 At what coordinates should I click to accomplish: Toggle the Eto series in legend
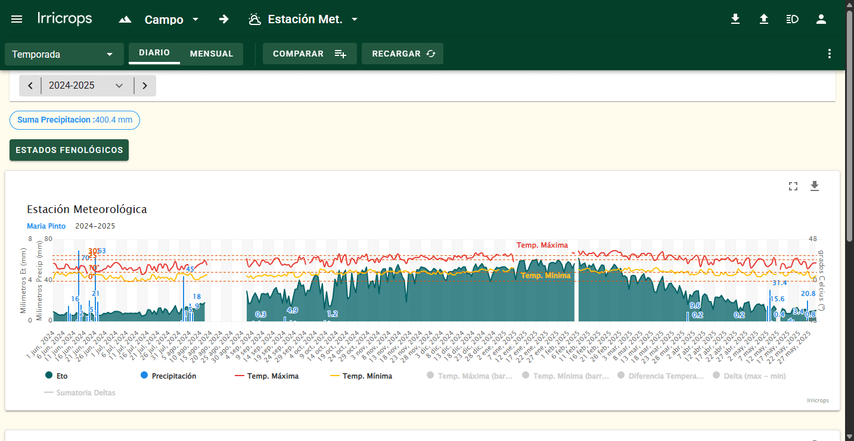tap(57, 376)
